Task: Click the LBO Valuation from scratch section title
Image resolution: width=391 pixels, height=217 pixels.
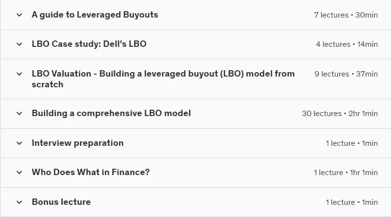Action: point(163,79)
